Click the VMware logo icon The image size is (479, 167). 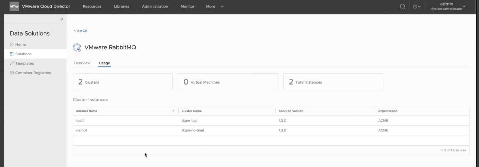tap(14, 6)
